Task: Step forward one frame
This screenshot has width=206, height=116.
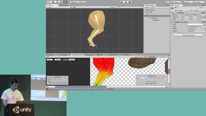Action: [x=130, y=2]
